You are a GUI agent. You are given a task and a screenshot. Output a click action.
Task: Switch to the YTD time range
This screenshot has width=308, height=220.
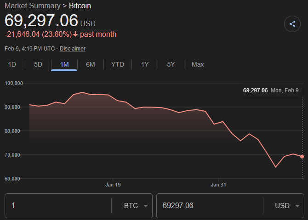(x=118, y=64)
